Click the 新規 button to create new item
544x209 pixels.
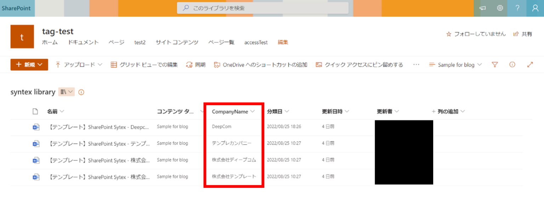(x=29, y=65)
